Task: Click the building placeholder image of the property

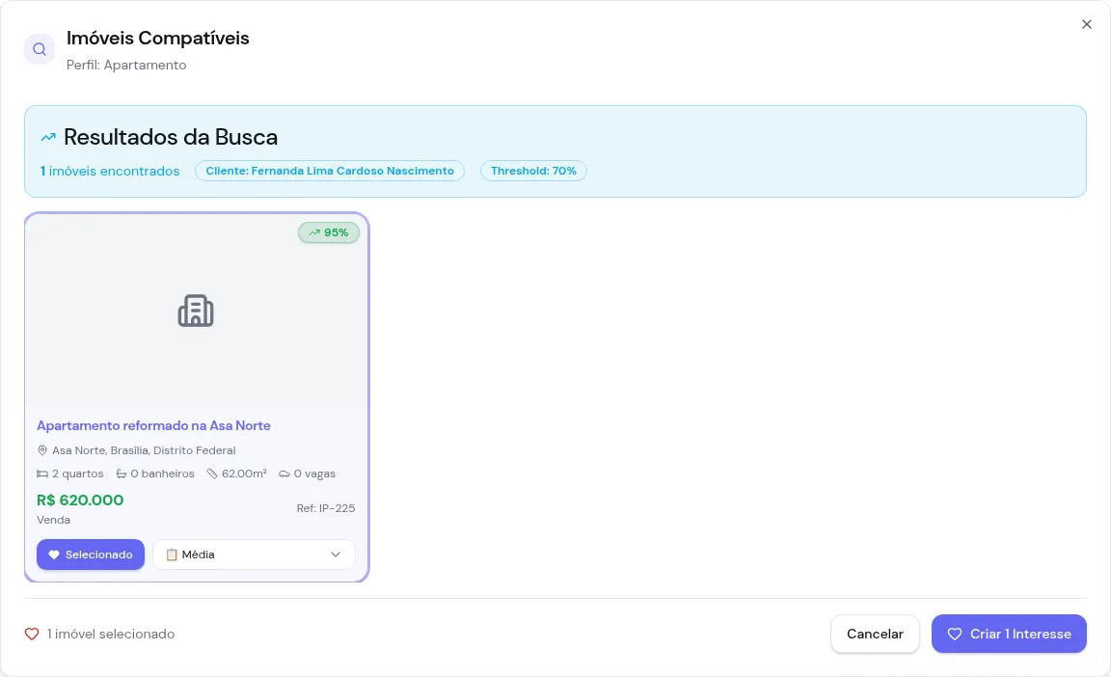Action: coord(196,311)
